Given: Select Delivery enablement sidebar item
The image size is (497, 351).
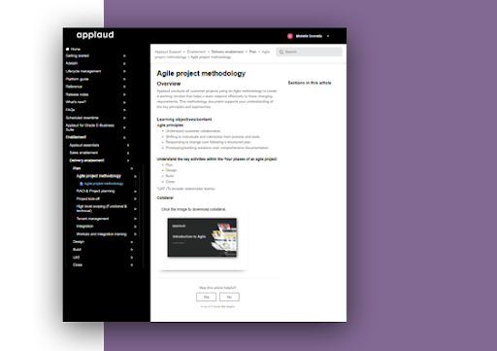Looking at the screenshot, I should 87,160.
